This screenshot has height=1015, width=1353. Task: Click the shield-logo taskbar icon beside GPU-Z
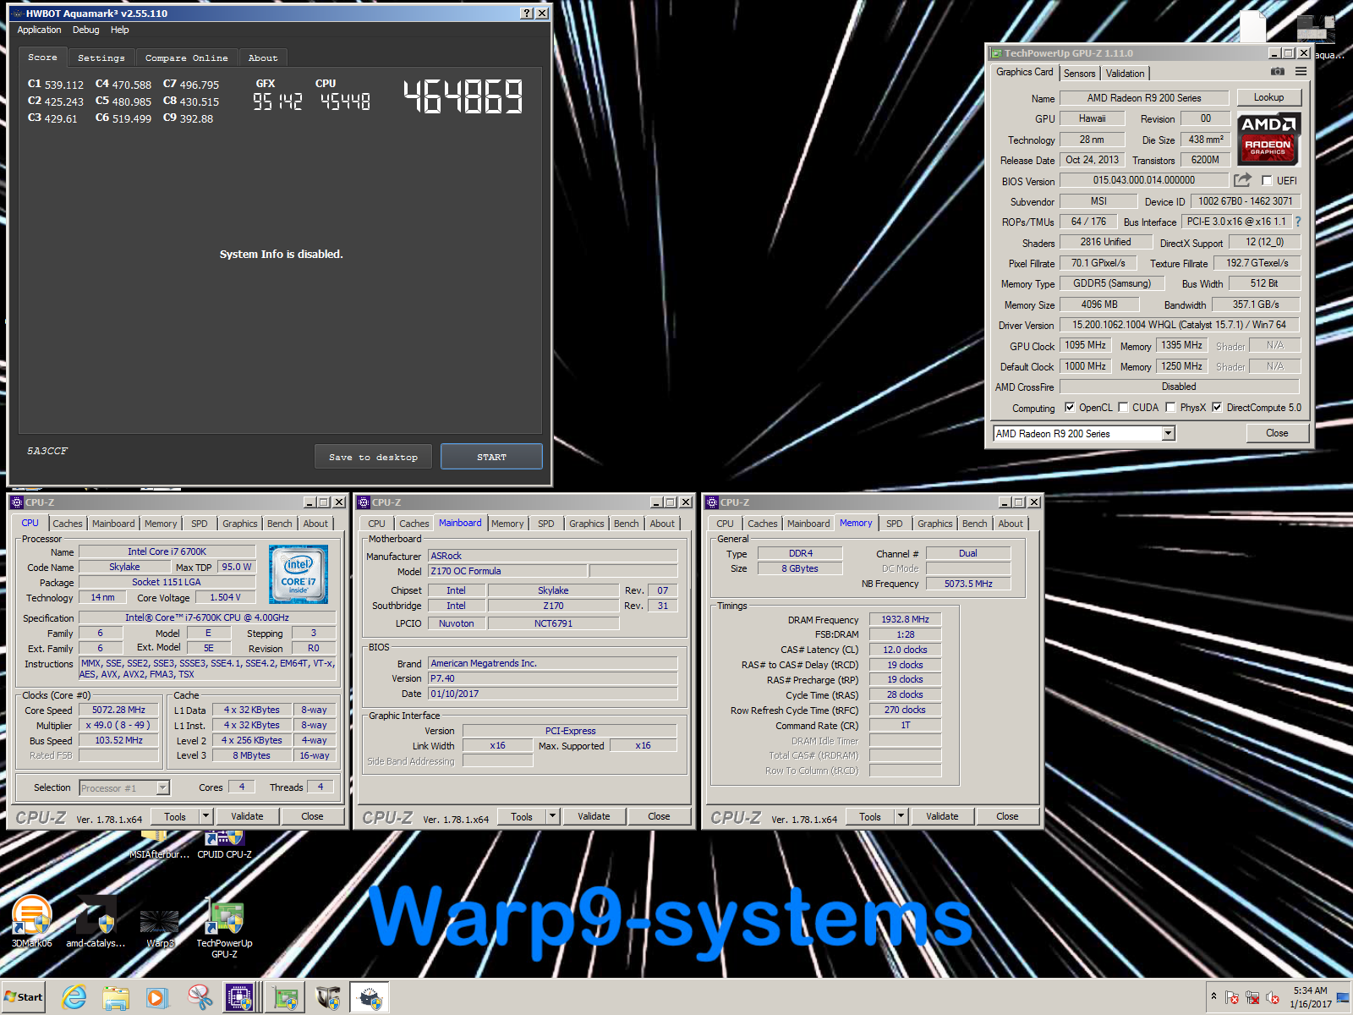tap(328, 998)
